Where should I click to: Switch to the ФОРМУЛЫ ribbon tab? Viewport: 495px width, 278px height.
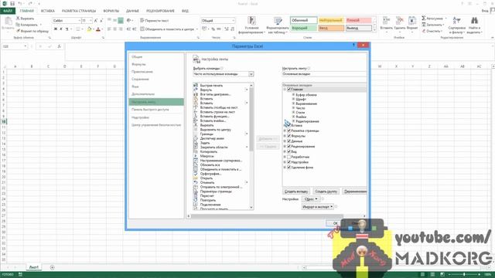click(x=111, y=11)
